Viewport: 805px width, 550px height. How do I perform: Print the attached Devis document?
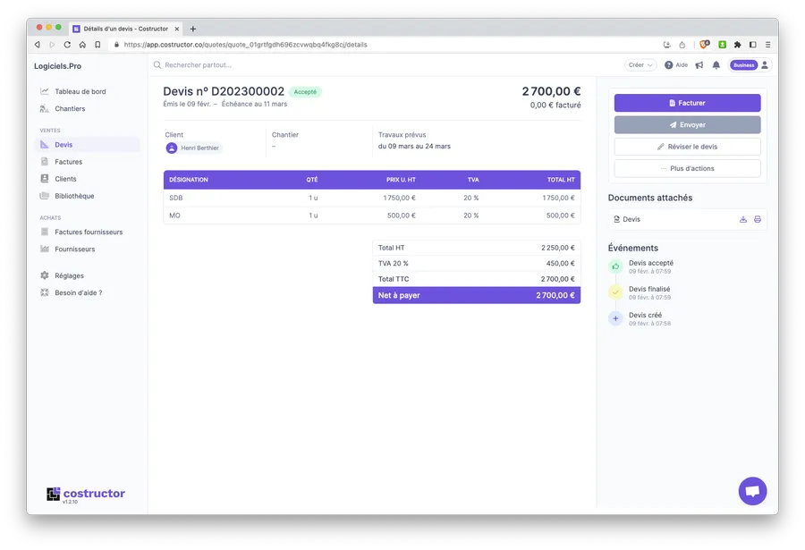[x=758, y=219]
